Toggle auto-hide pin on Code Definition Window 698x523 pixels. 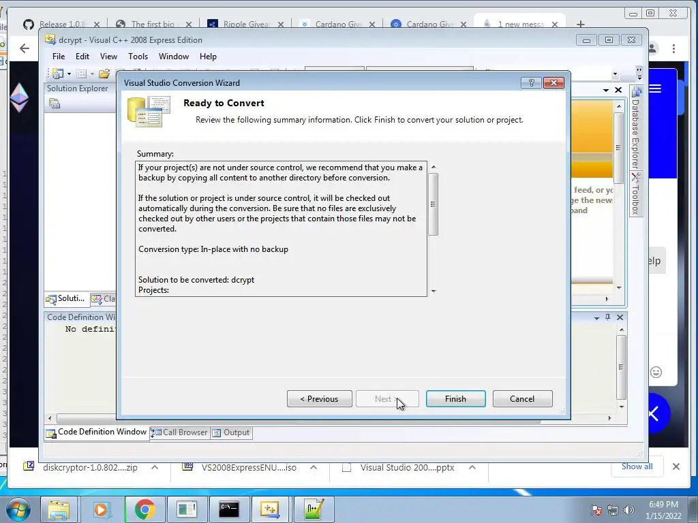pyautogui.click(x=607, y=317)
